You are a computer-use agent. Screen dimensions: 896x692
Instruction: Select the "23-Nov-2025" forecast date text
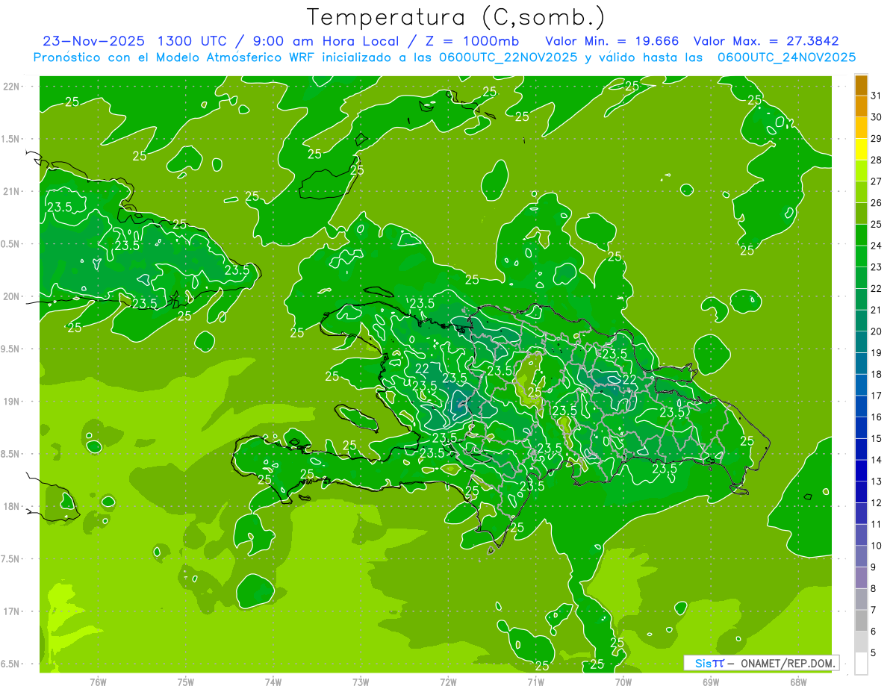pyautogui.click(x=94, y=40)
